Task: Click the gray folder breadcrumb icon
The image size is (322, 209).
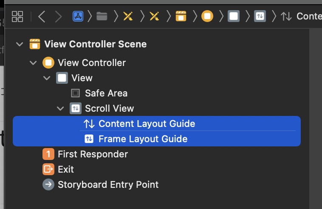Action: tap(102, 16)
